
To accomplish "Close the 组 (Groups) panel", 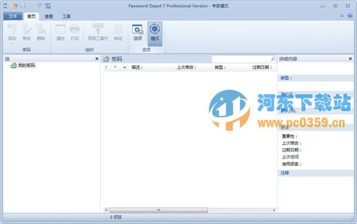I will pos(97,59).
